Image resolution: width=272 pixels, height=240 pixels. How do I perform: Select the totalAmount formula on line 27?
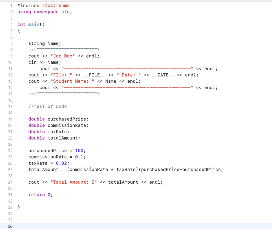pyautogui.click(x=125, y=169)
